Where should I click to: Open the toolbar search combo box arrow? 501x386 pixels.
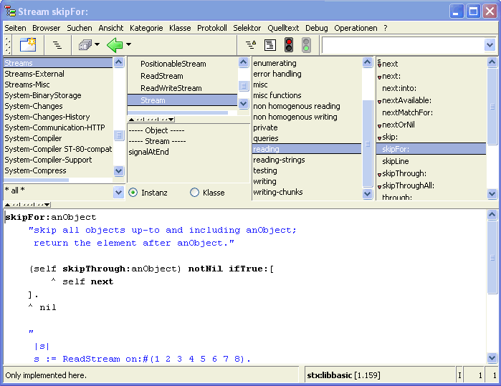click(x=490, y=45)
